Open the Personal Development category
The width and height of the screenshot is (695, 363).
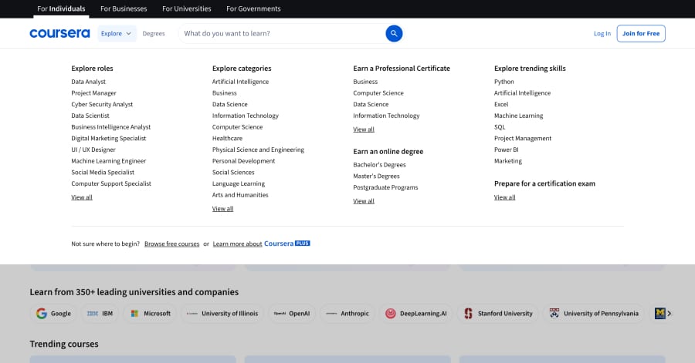243,161
